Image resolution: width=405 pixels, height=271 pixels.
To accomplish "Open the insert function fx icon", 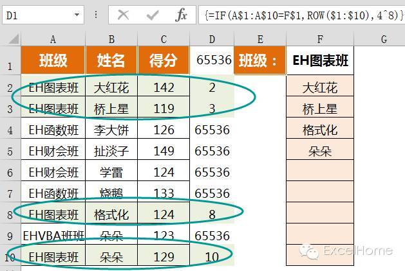I will pos(181,15).
